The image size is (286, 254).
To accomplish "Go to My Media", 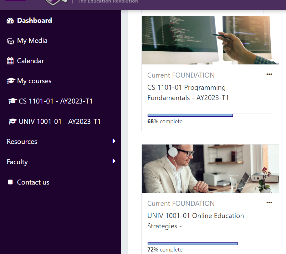I will 32,41.
